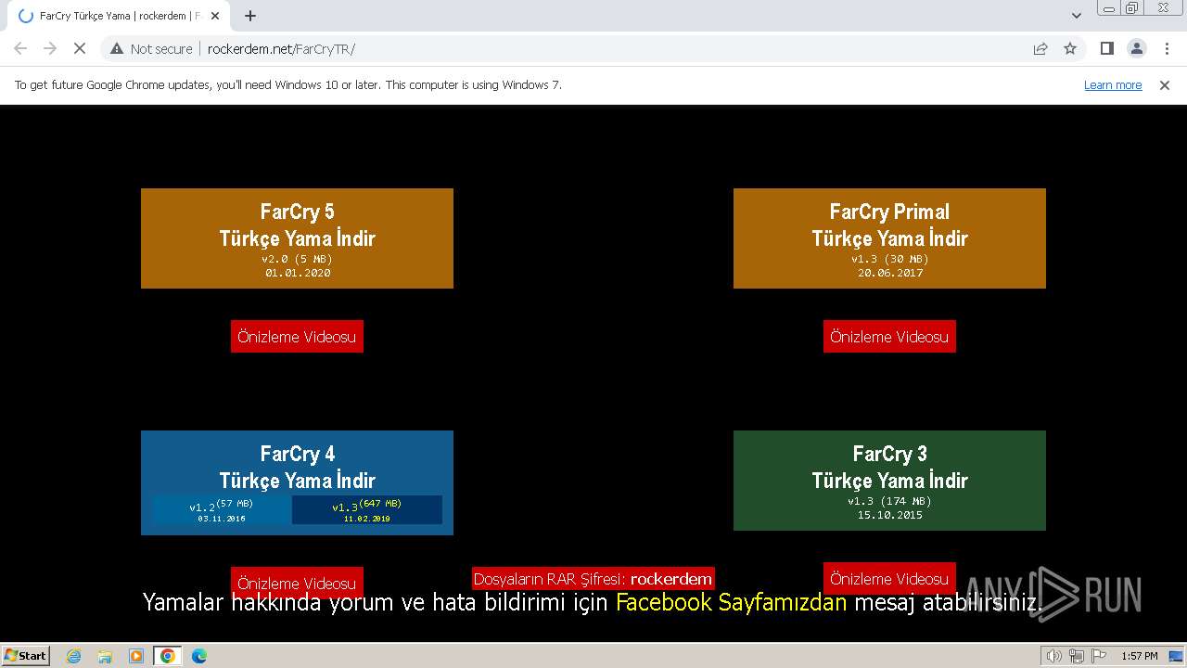Open Action Center flag icon
Viewport: 1187px width, 668px height.
pyautogui.click(x=1099, y=656)
